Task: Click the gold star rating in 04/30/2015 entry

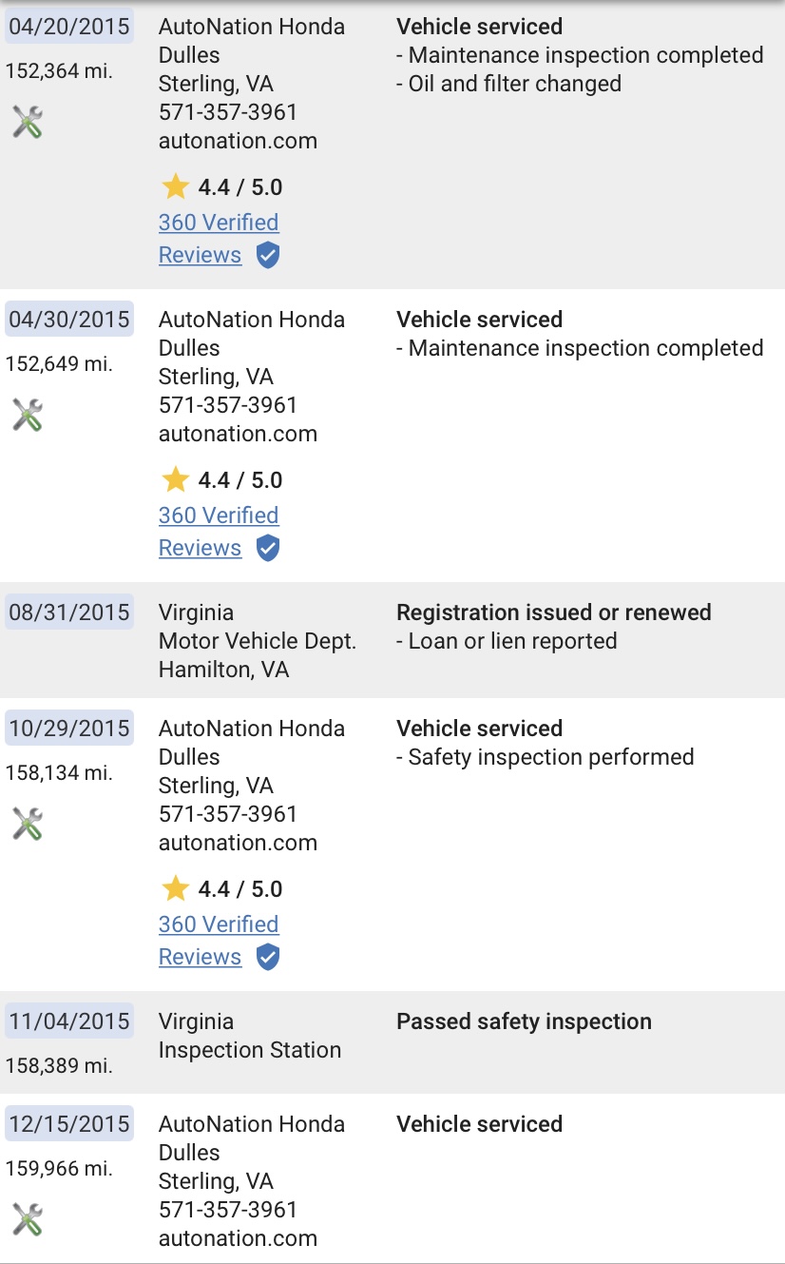Action: (176, 479)
